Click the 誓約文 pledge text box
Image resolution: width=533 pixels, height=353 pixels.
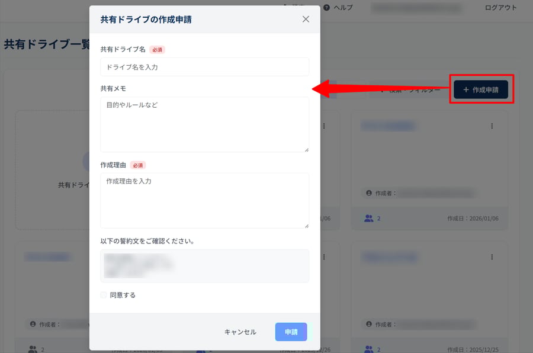point(204,266)
